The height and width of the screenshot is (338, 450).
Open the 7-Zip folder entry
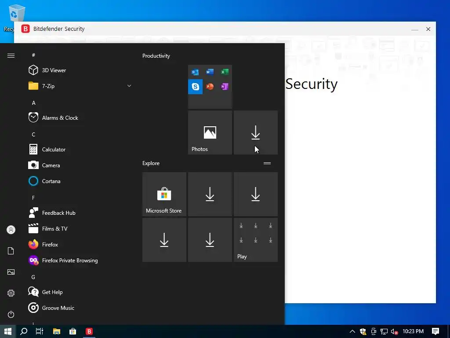pyautogui.click(x=79, y=86)
